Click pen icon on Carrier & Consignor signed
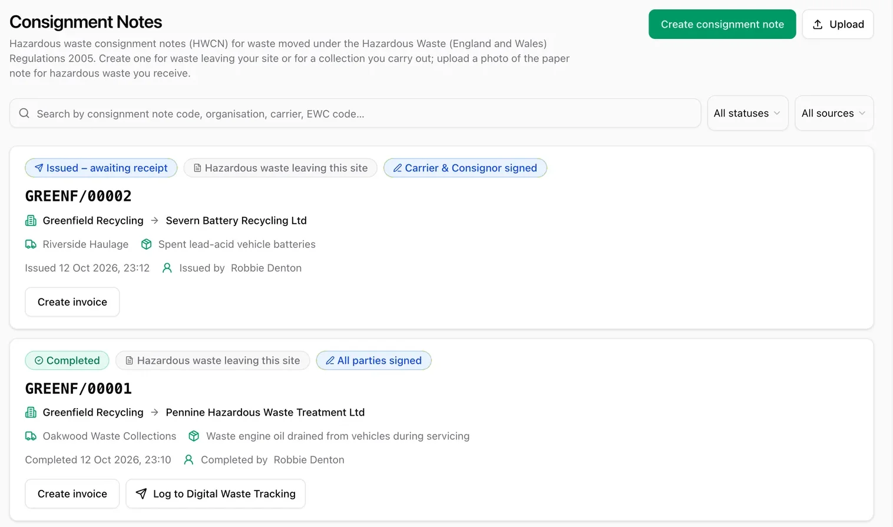Viewport: 893px width, 527px height. coord(398,168)
